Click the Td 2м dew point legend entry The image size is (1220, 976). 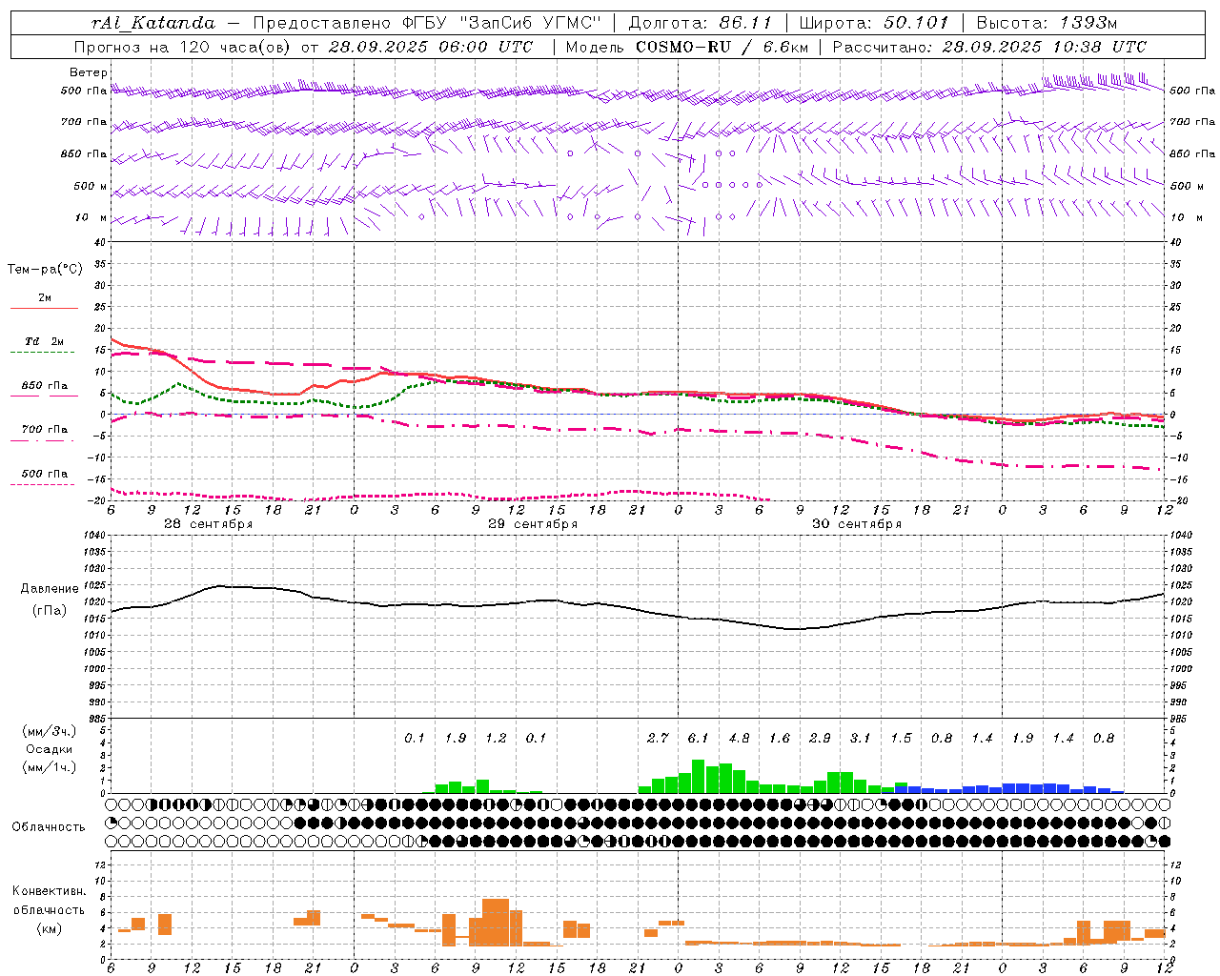pyautogui.click(x=44, y=341)
